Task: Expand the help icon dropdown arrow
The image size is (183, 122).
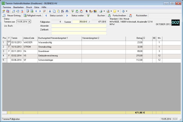Action: (127, 11)
